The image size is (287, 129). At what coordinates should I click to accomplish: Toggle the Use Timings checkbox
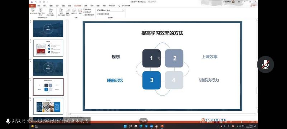point(84,12)
